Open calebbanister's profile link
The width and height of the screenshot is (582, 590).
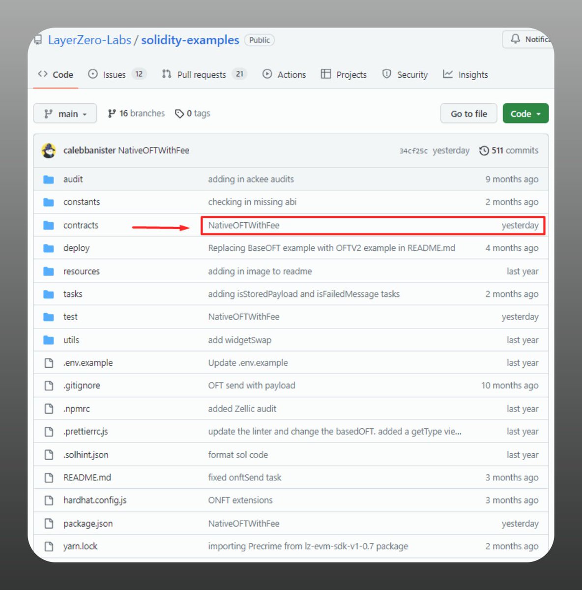(89, 150)
